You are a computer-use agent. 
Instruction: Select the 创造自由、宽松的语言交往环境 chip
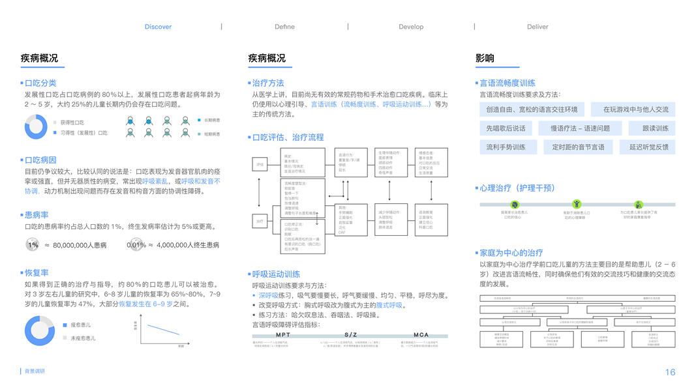point(532,109)
